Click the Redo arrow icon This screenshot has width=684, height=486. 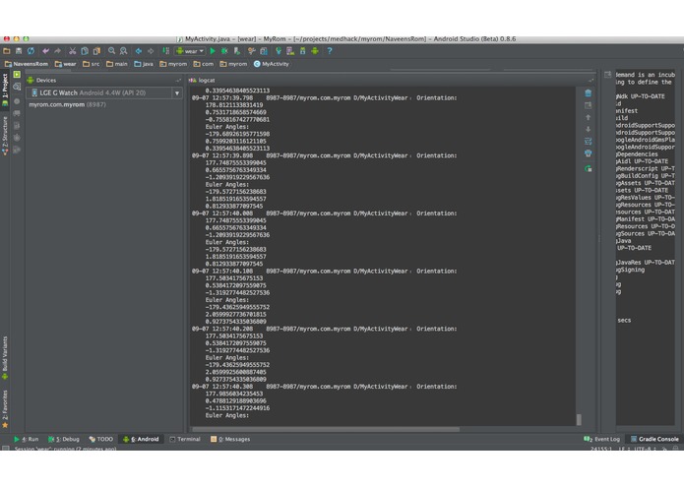click(x=57, y=51)
